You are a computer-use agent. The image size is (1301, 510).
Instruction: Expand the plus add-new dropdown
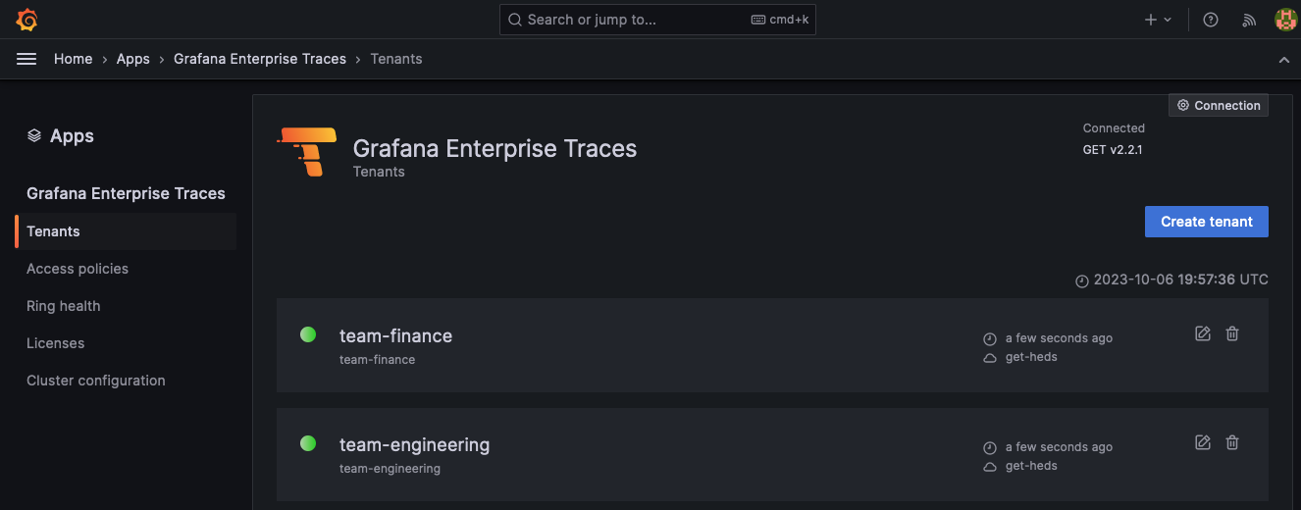tap(1158, 20)
